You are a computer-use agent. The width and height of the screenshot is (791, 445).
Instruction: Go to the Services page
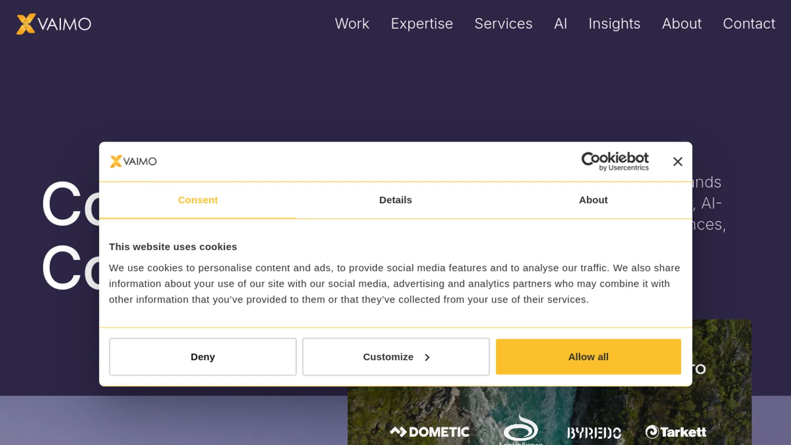point(503,24)
